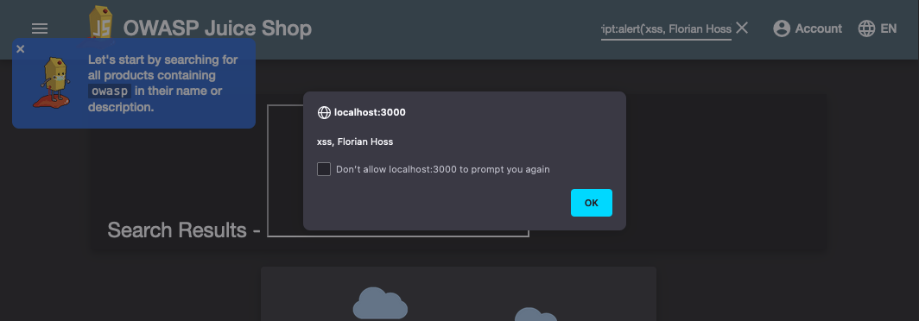Click the small cloud illustration
This screenshot has width=919, height=321.
(536, 315)
